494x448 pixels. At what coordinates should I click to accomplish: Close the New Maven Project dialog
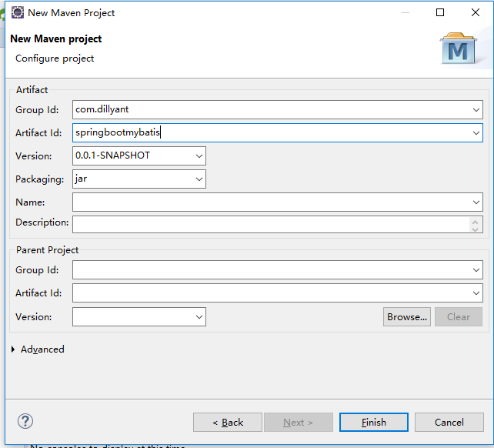475,12
